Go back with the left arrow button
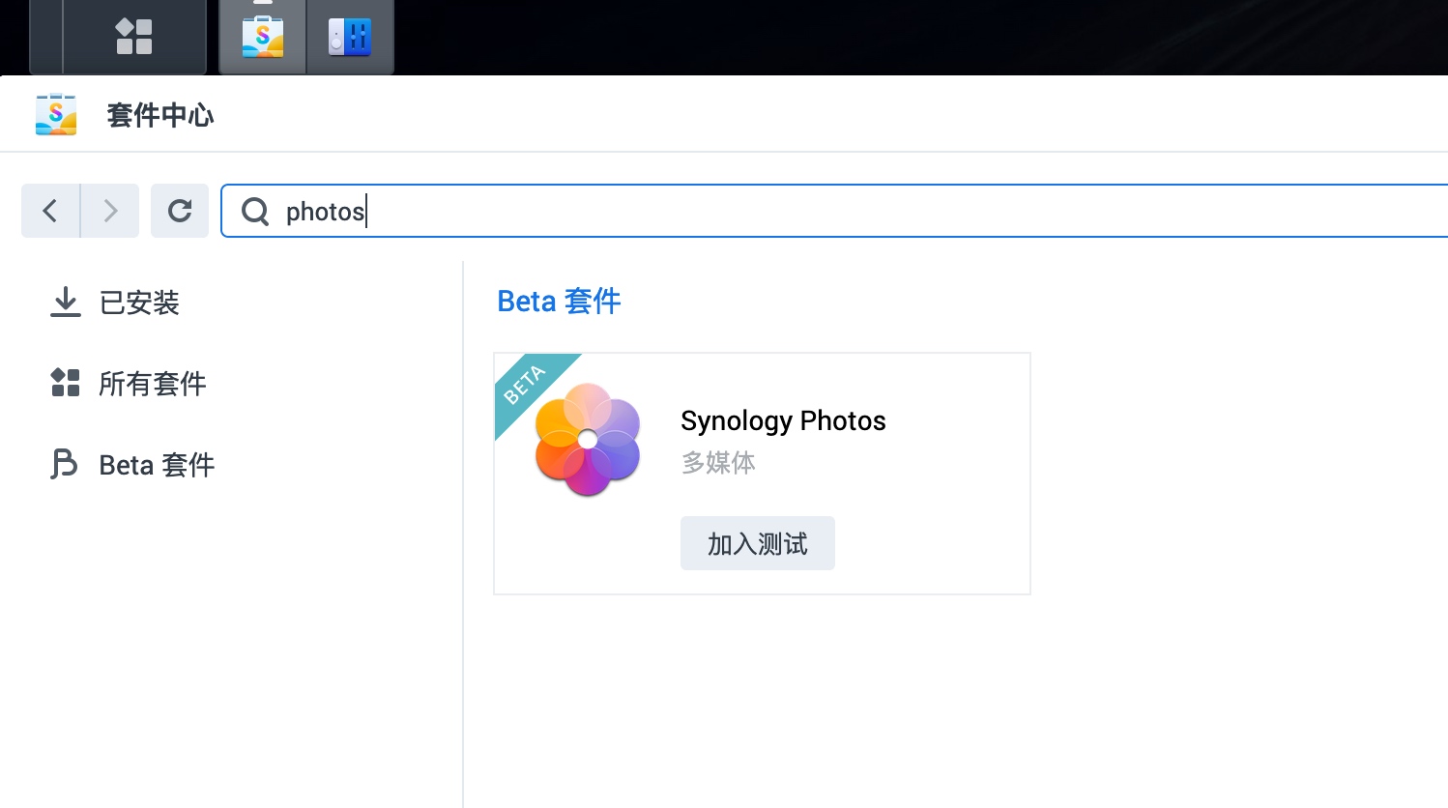Viewport: 1448px width, 808px height. point(50,211)
